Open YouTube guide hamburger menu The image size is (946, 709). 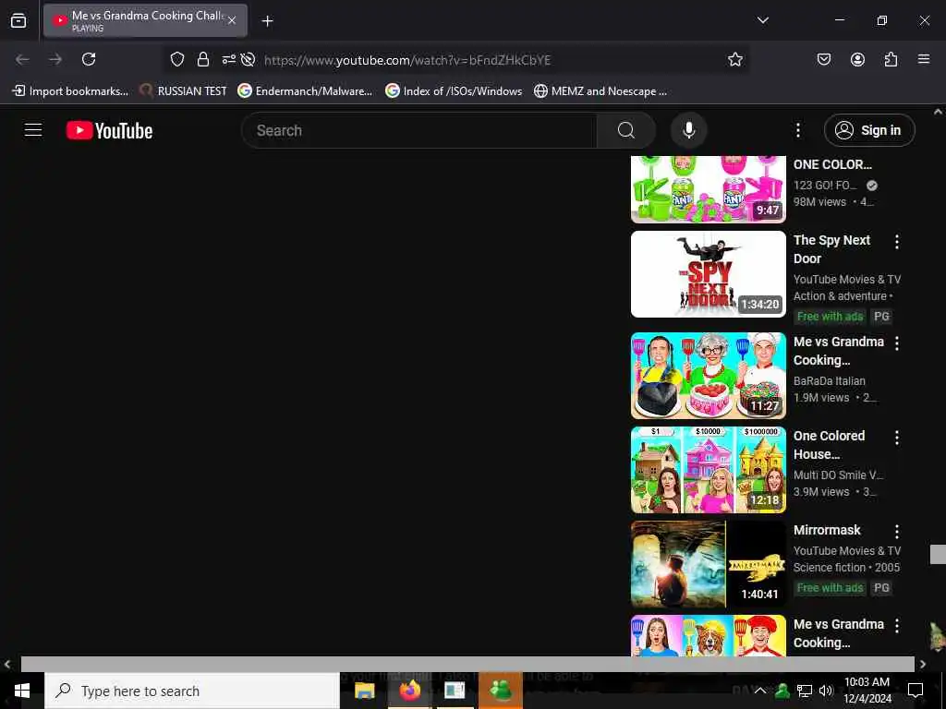[33, 130]
